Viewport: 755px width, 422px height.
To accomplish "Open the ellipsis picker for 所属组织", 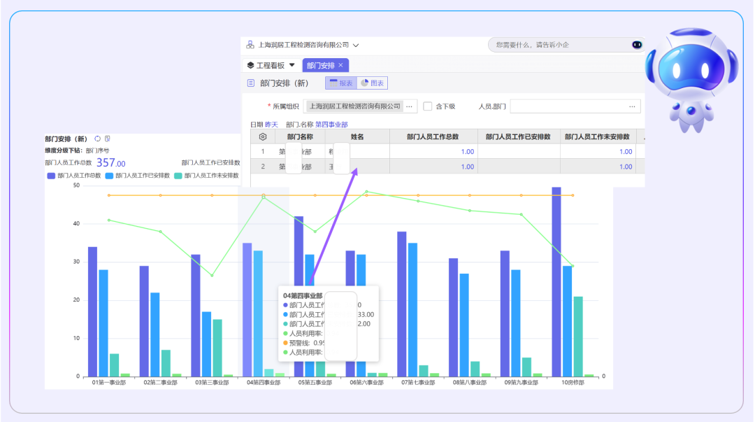I will pyautogui.click(x=410, y=106).
